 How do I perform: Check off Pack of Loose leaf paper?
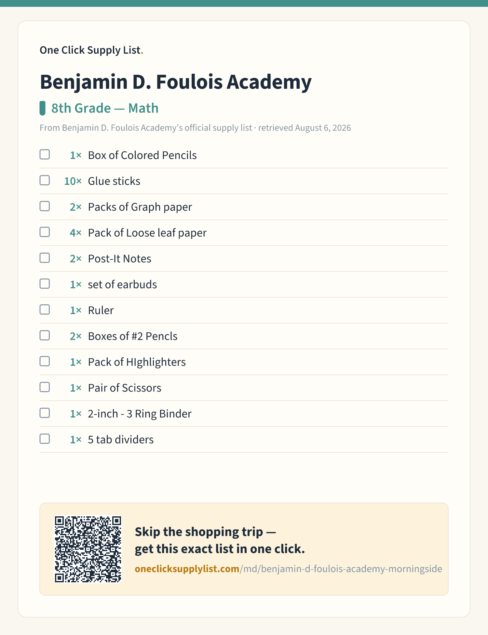click(45, 232)
